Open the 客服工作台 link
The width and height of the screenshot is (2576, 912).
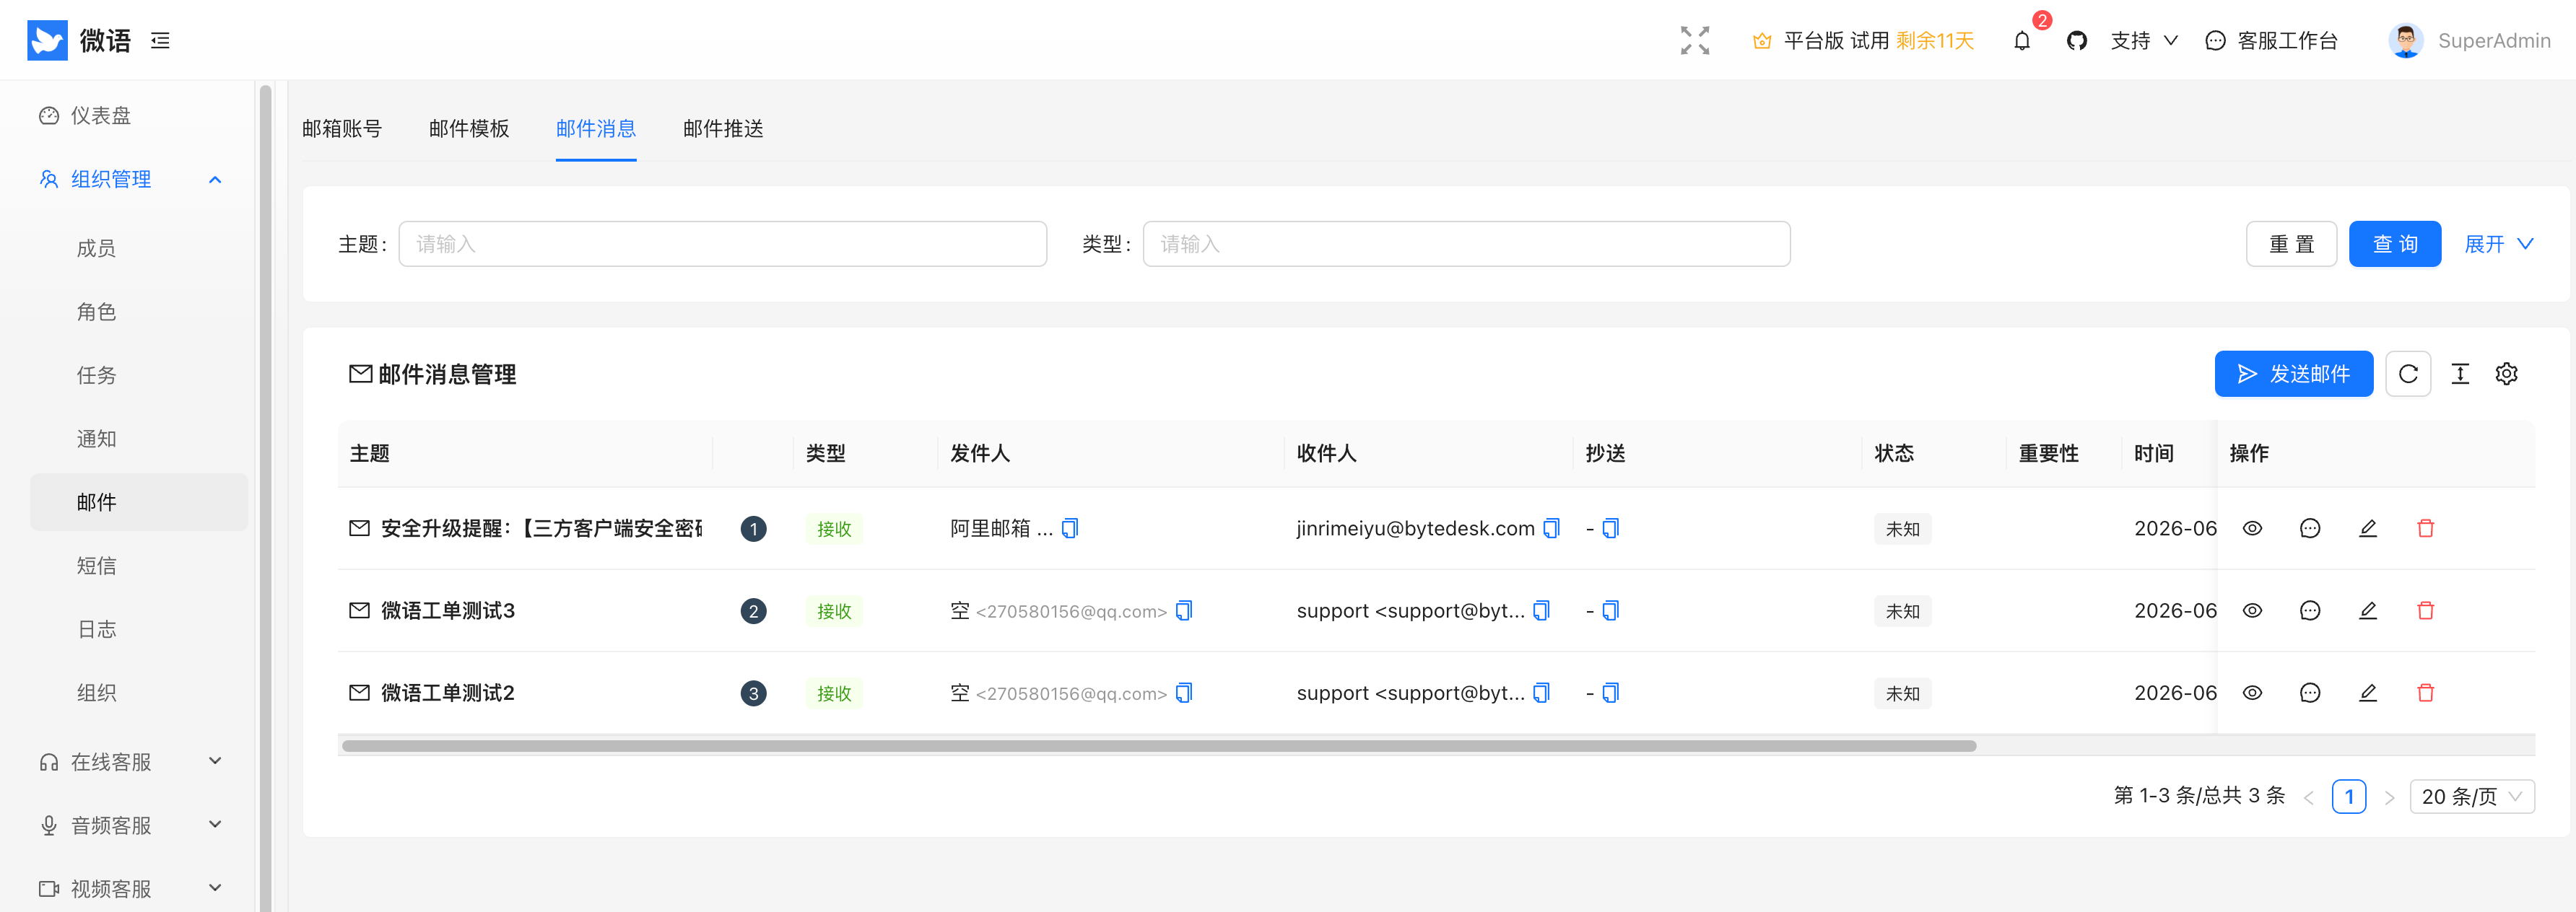[2271, 41]
